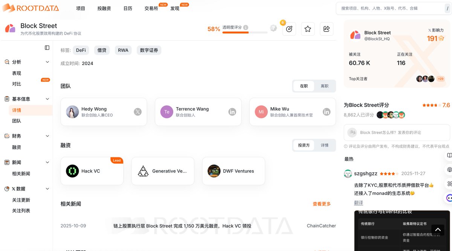
Task: Click the 数字证券 tag
Action: (149, 50)
